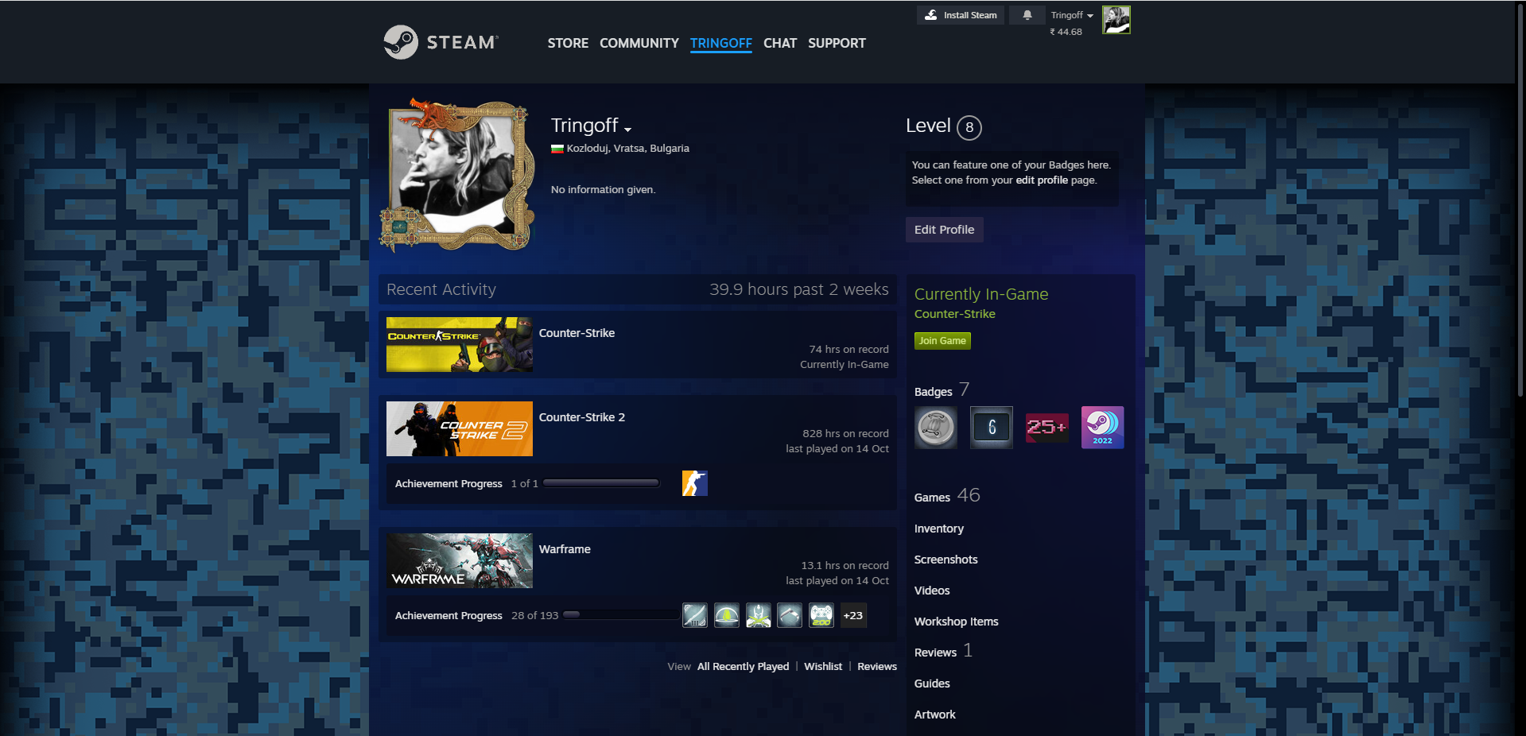View the +23 more Warframe achievements
This screenshot has width=1526, height=736.
[x=852, y=615]
